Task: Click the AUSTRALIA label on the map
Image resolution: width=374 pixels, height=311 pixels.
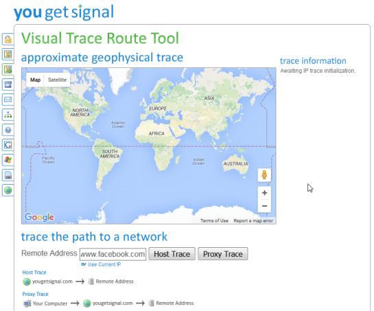Action: 235,163
